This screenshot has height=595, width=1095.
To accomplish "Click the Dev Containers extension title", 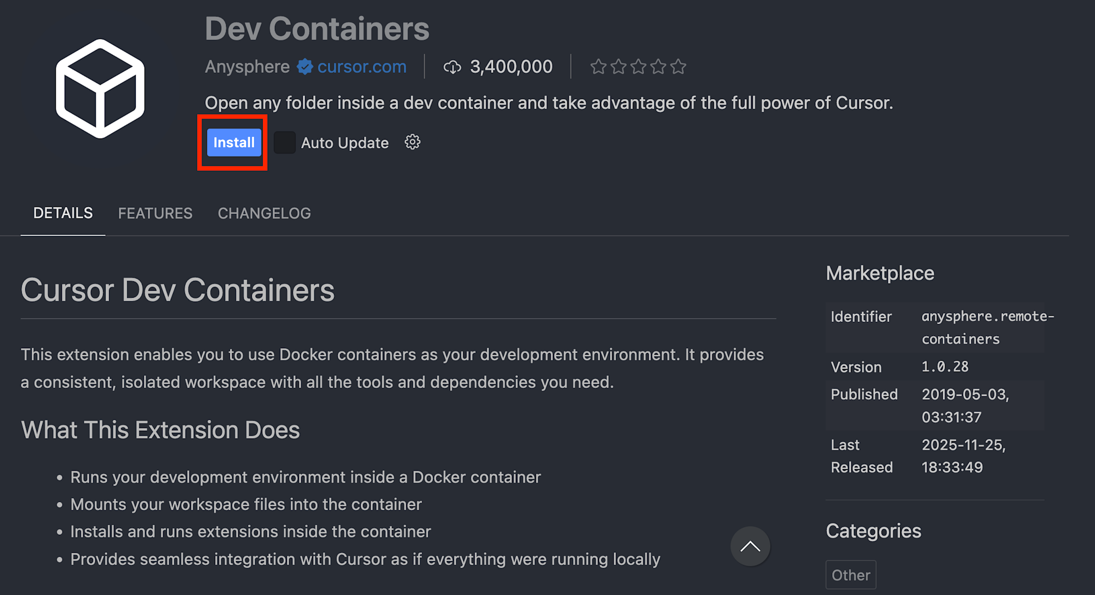I will (317, 28).
